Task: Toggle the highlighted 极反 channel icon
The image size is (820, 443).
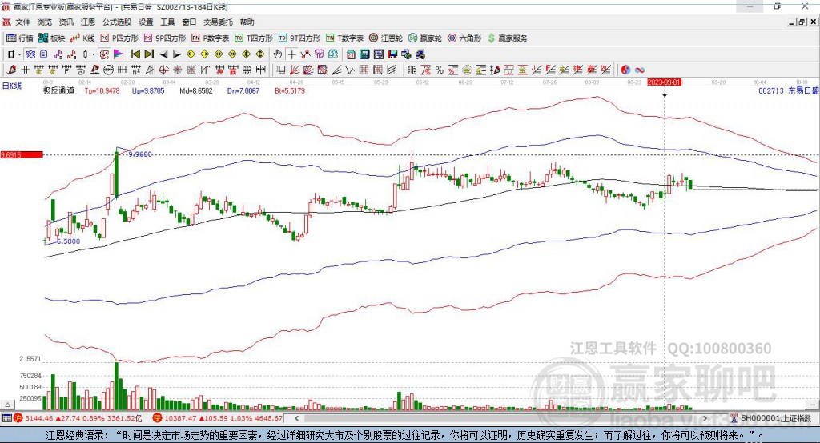Action: point(105,54)
